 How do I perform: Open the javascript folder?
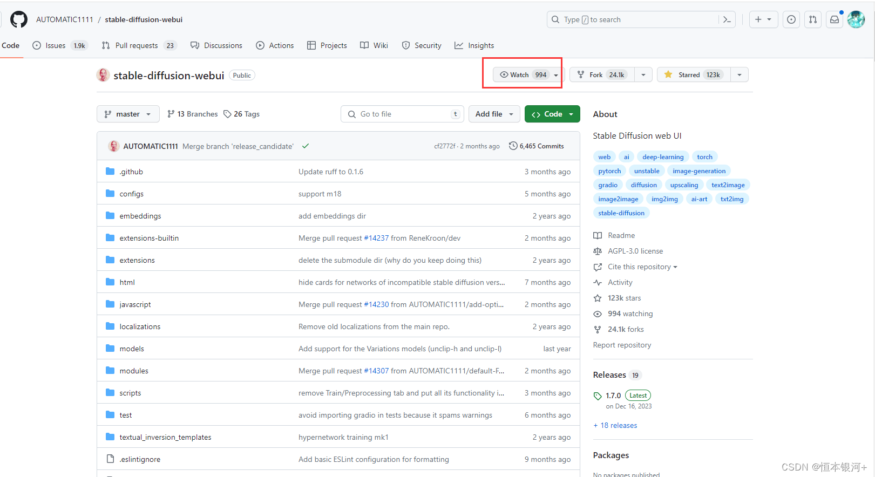pyautogui.click(x=135, y=304)
